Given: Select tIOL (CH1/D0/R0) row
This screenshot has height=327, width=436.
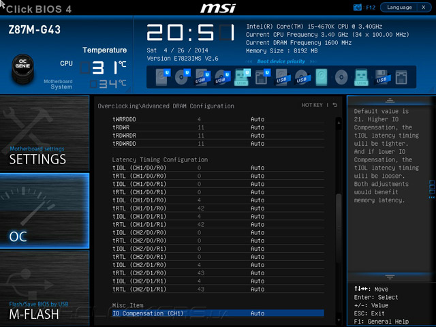Looking at the screenshot, I should pos(218,168).
